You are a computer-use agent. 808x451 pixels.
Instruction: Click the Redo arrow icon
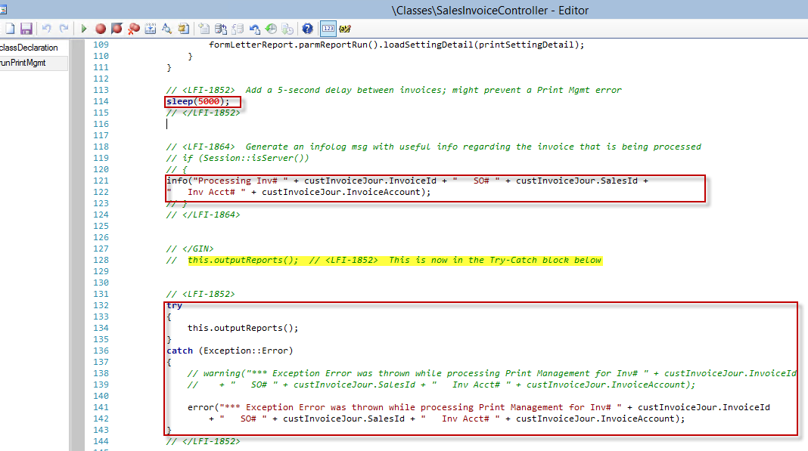tap(64, 29)
